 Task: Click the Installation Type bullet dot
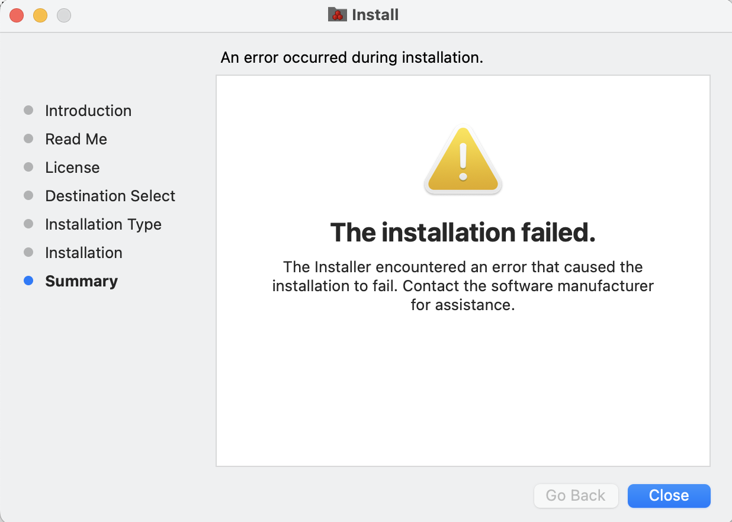28,224
